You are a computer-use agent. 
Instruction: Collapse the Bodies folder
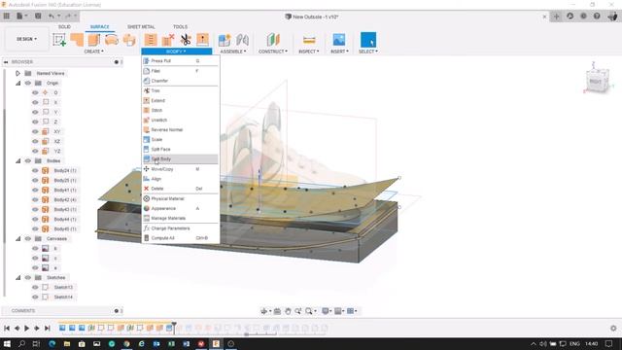click(x=17, y=160)
